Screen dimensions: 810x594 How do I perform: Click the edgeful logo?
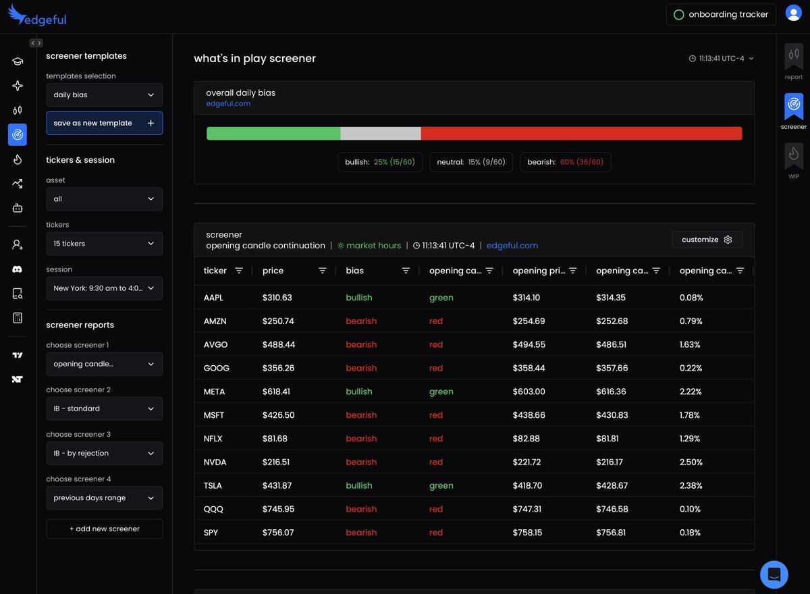pyautogui.click(x=37, y=16)
